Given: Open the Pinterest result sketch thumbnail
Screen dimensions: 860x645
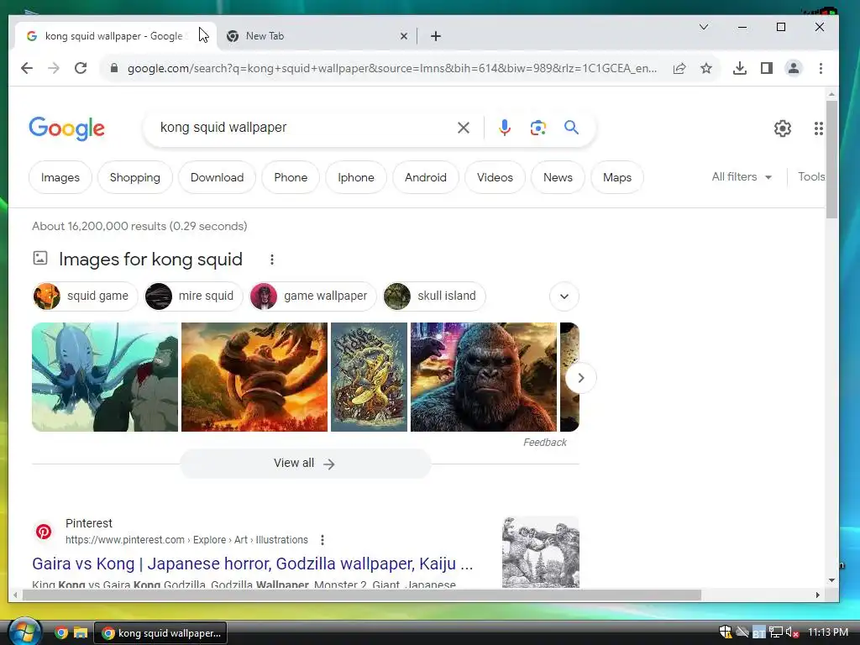Looking at the screenshot, I should (x=540, y=552).
